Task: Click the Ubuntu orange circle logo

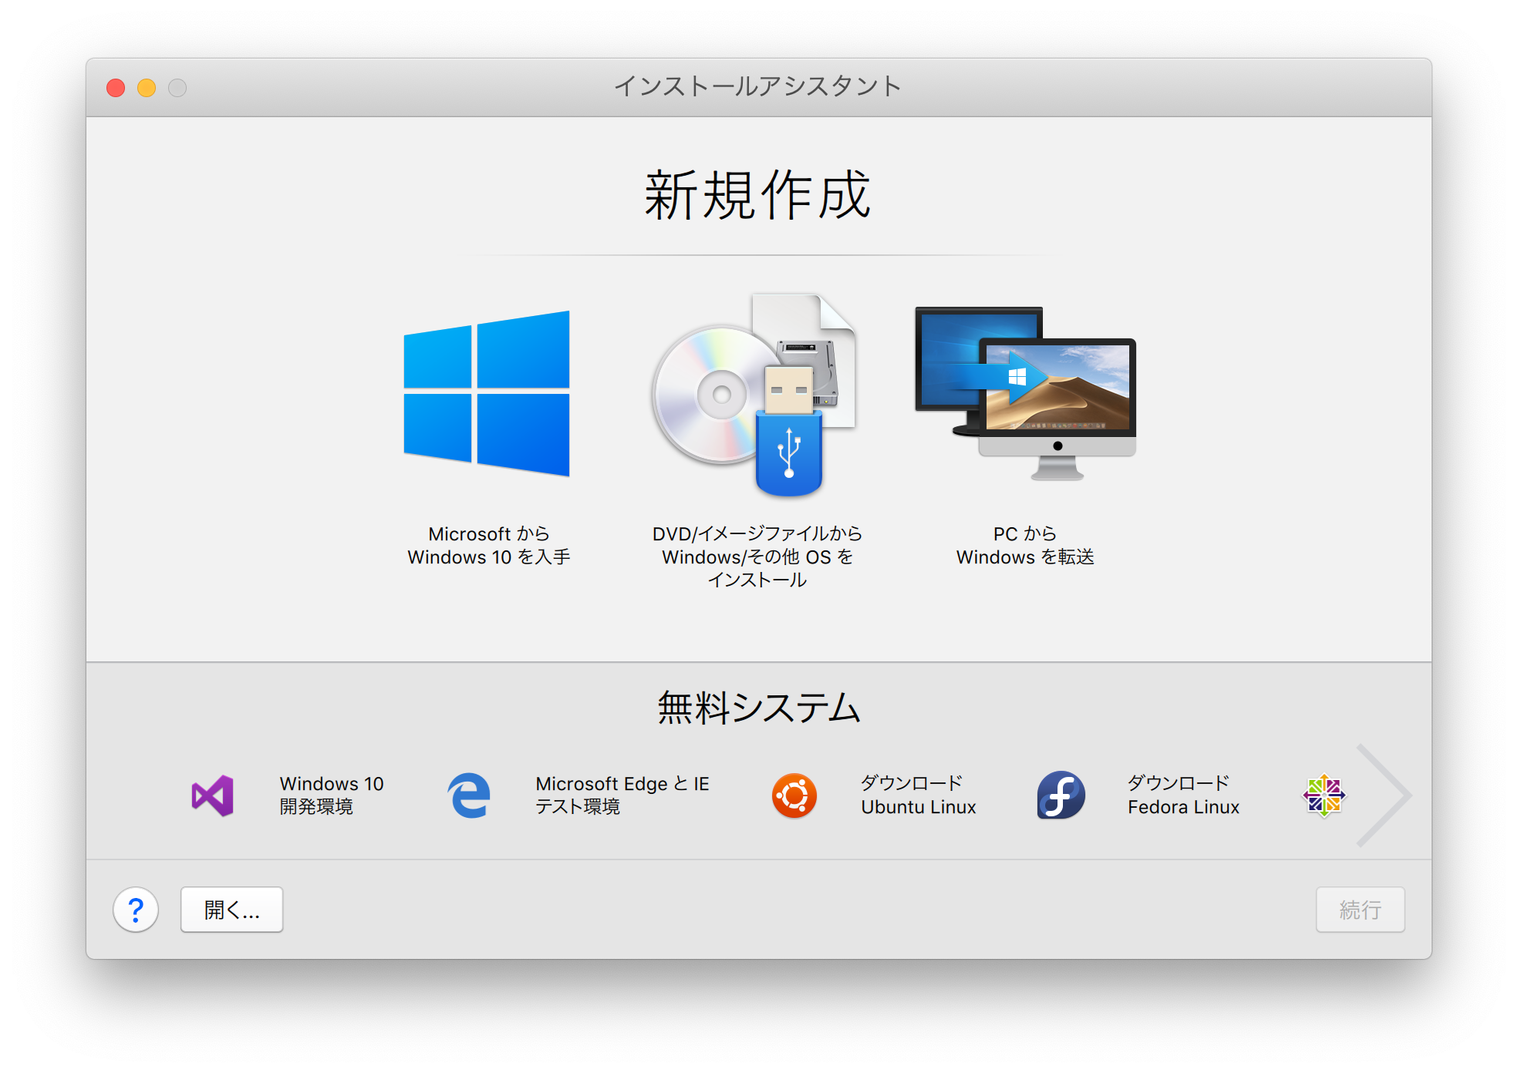Action: (x=794, y=795)
